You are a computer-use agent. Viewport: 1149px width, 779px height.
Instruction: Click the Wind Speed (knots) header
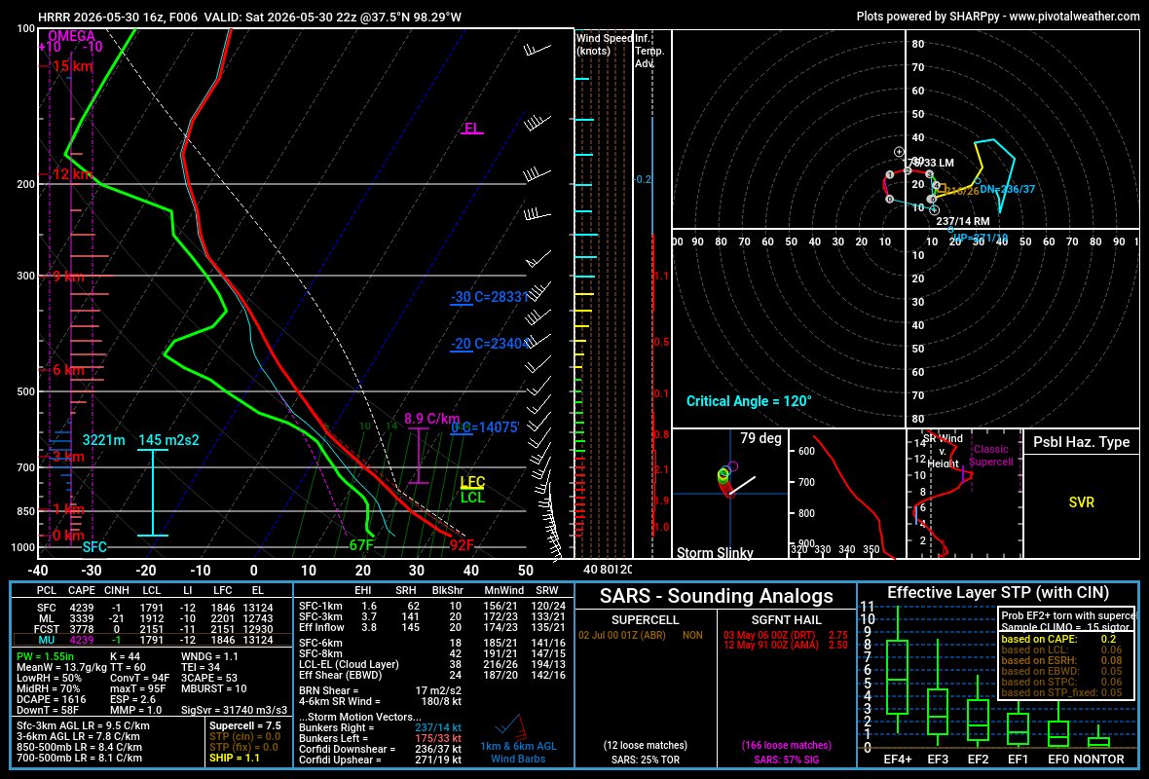(x=604, y=44)
